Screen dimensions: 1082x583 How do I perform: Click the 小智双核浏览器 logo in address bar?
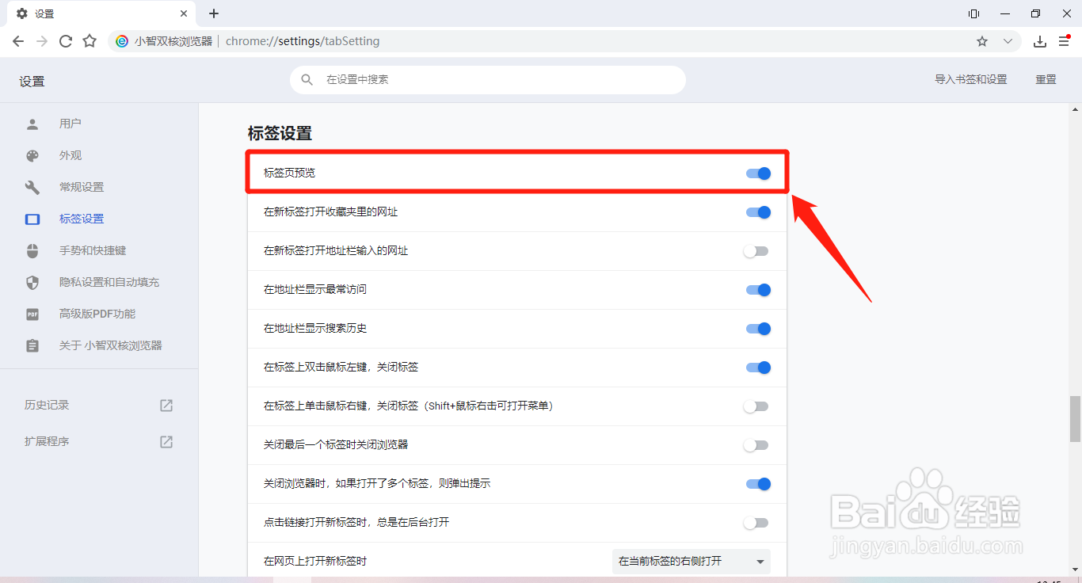(122, 41)
